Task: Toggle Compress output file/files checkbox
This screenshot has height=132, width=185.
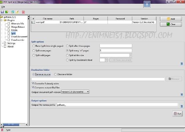Action: coord(33,87)
